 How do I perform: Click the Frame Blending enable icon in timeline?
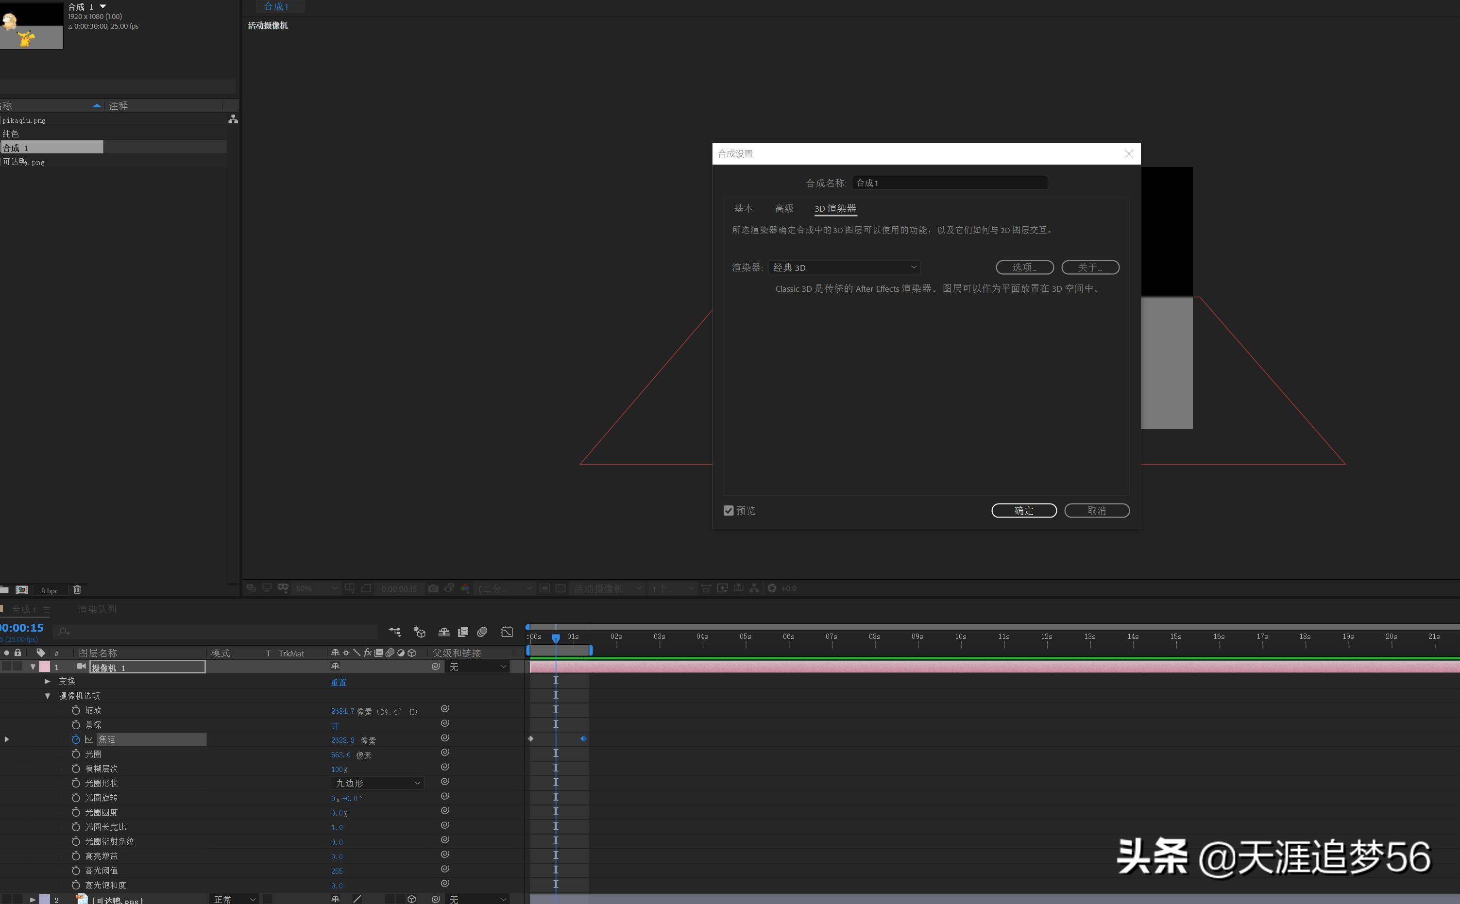point(463,632)
